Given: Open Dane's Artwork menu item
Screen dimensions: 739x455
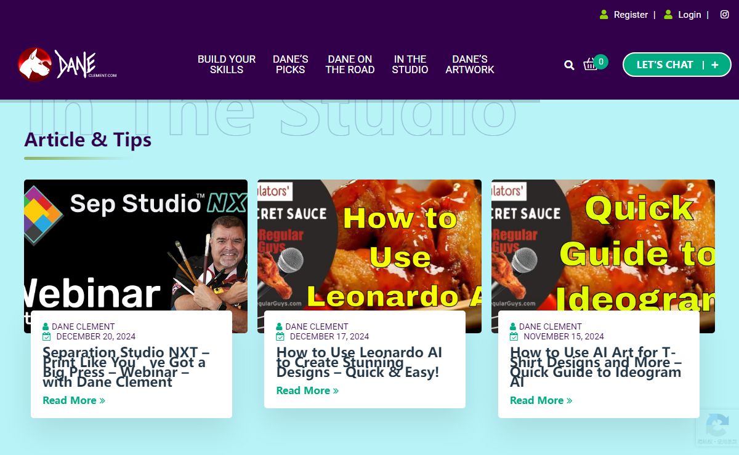Looking at the screenshot, I should tap(470, 65).
